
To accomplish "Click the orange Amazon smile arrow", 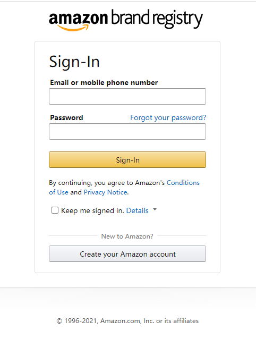I will [x=73, y=28].
